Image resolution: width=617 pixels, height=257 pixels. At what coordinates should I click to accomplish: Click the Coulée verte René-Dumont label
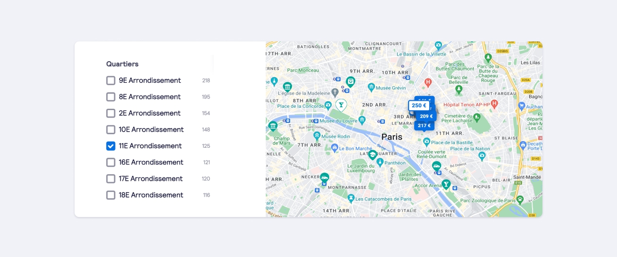432,154
